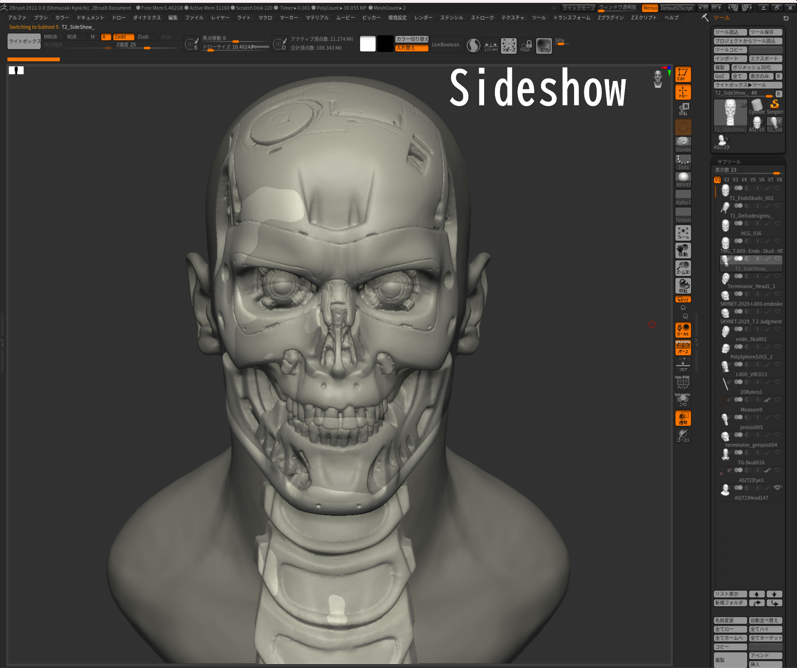Image resolution: width=797 pixels, height=668 pixels.
Task: Collapse the Tool (ツール) palette header
Action: click(x=721, y=18)
